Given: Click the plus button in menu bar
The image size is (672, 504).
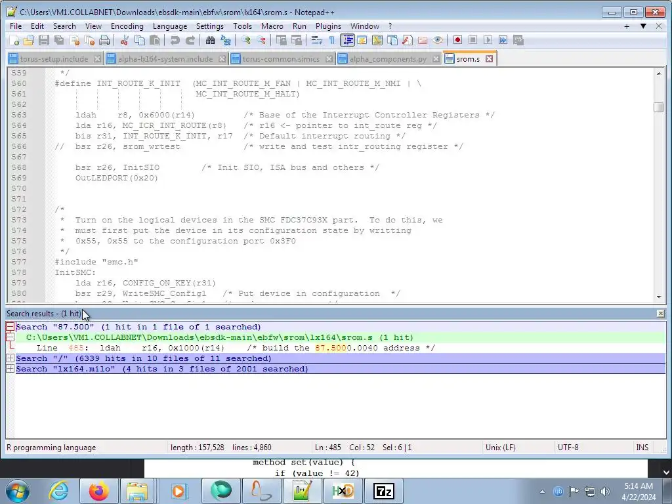Looking at the screenshot, I should click(627, 26).
